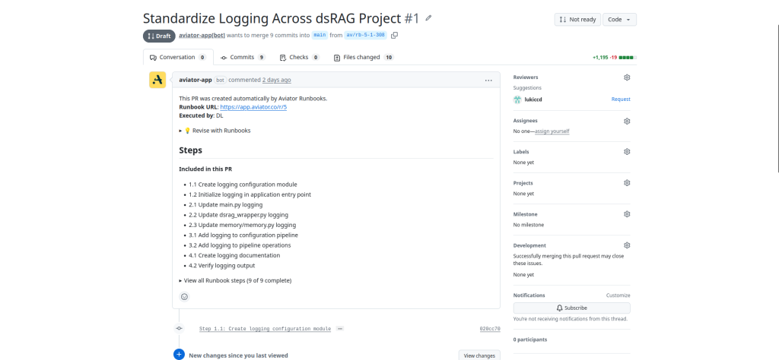Click the 2 days ago timestamp
This screenshot has height=360, width=779.
pyautogui.click(x=277, y=80)
